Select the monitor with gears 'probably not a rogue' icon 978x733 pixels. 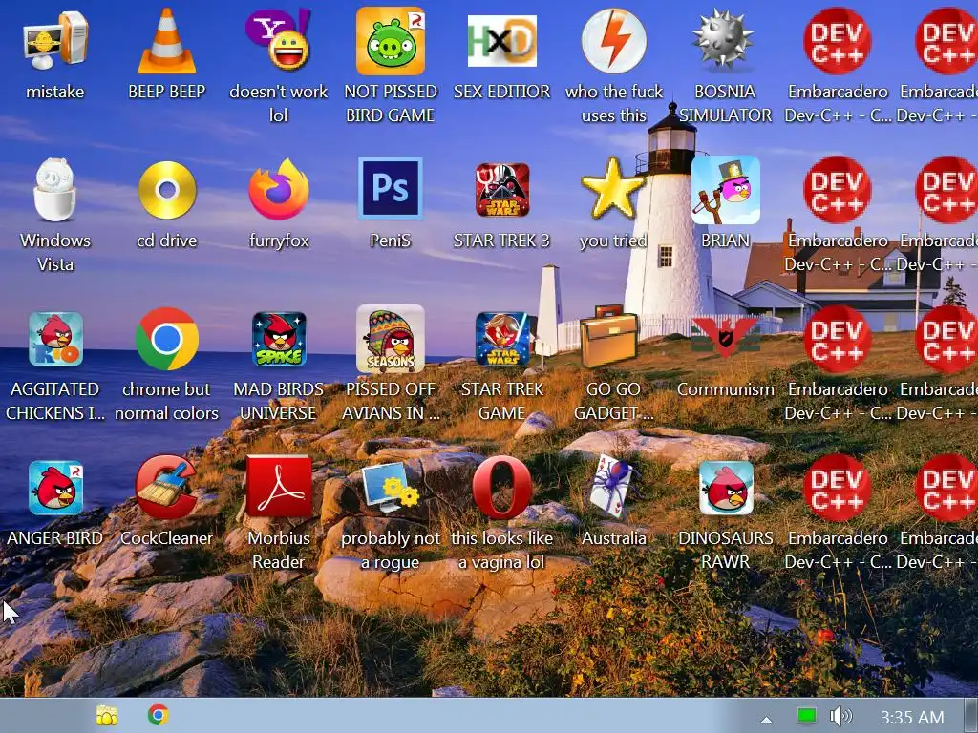(x=391, y=488)
